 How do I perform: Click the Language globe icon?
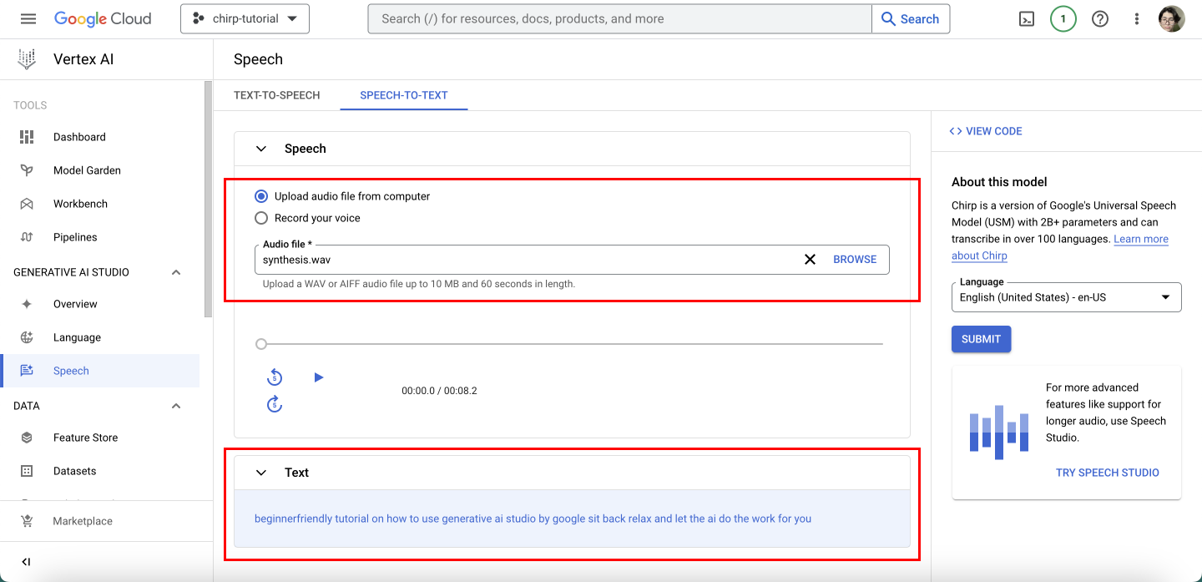pos(27,337)
